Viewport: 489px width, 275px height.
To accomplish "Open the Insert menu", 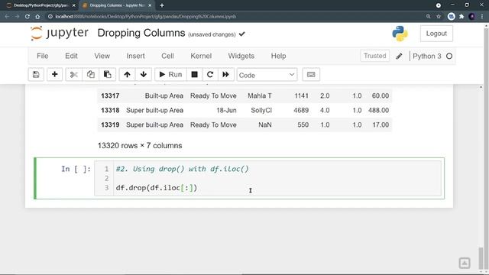I will point(136,56).
